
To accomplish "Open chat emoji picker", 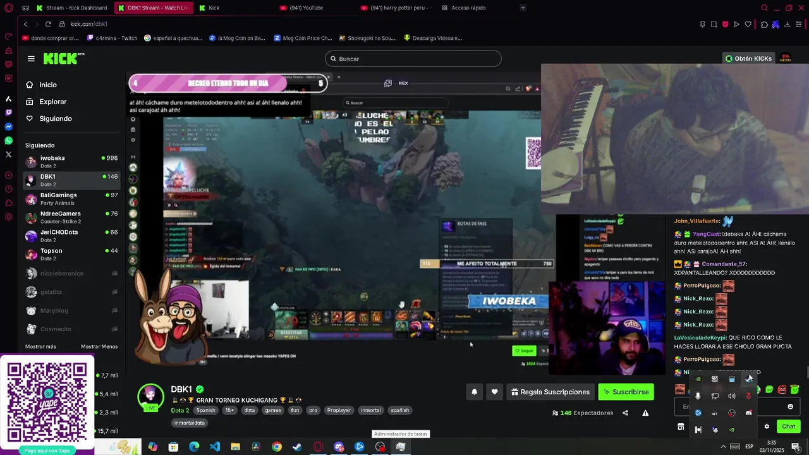I will point(790,406).
